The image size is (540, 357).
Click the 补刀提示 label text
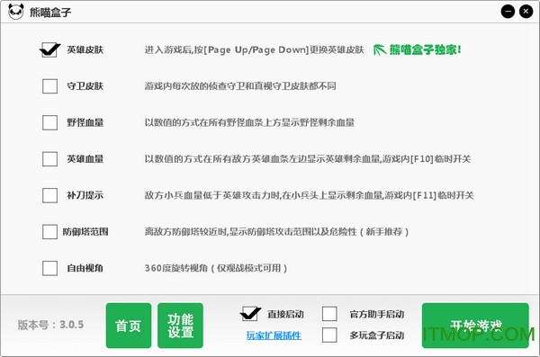tap(85, 195)
